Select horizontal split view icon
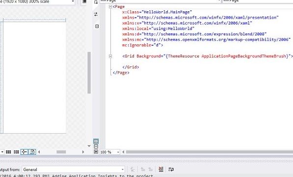The width and height of the screenshot is (293, 177). pos(96,147)
